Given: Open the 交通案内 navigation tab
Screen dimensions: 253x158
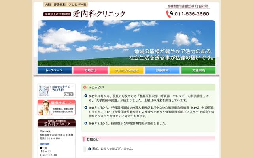Looking at the screenshot, I should point(198,70).
